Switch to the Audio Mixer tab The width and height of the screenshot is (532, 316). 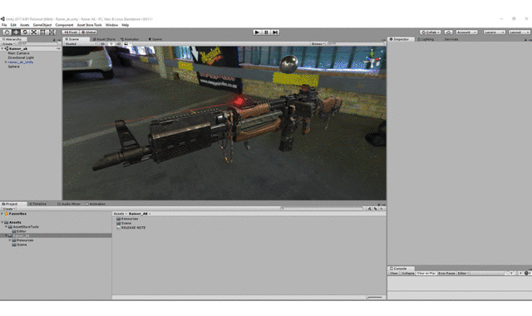pos(69,204)
